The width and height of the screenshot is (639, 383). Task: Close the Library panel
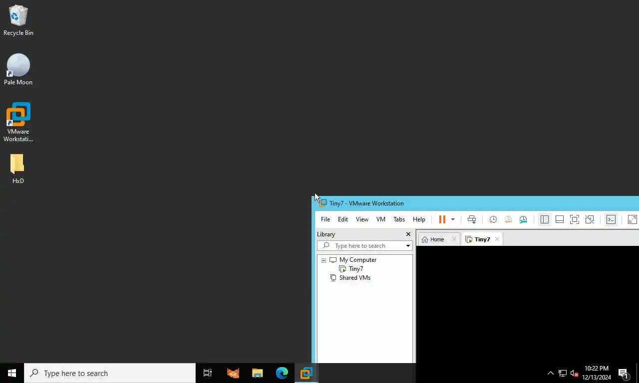pos(408,234)
